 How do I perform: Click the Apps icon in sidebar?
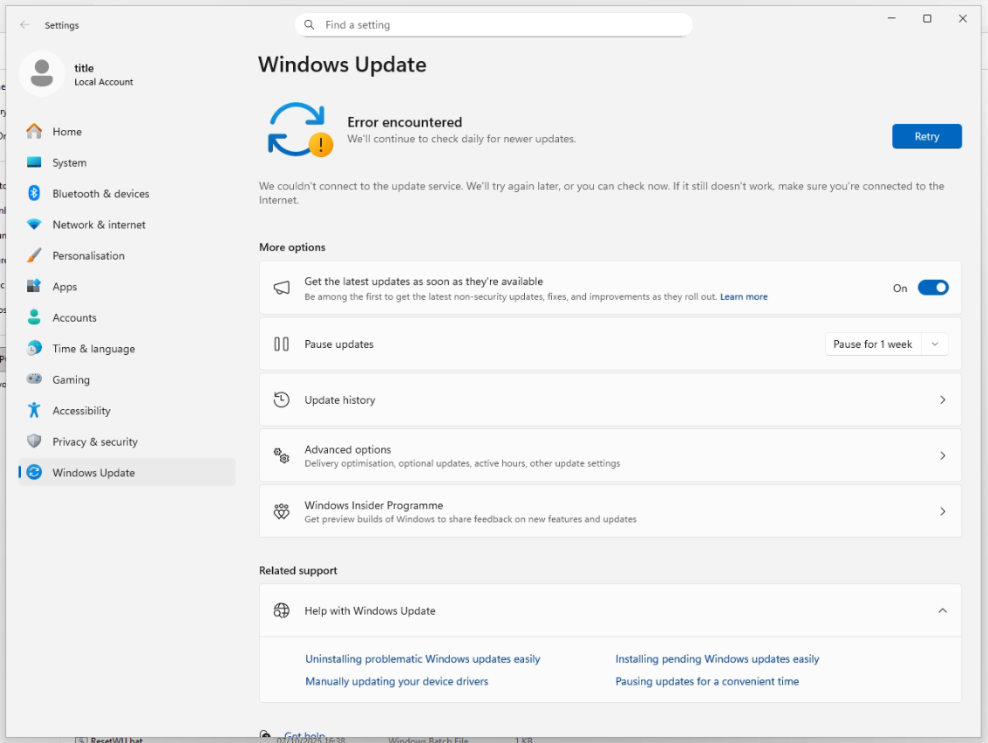tap(34, 286)
